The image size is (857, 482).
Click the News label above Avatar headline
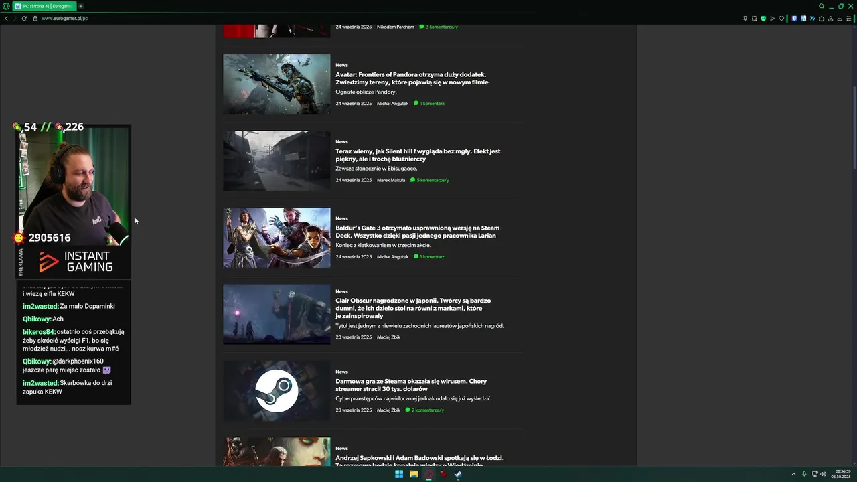click(x=341, y=65)
